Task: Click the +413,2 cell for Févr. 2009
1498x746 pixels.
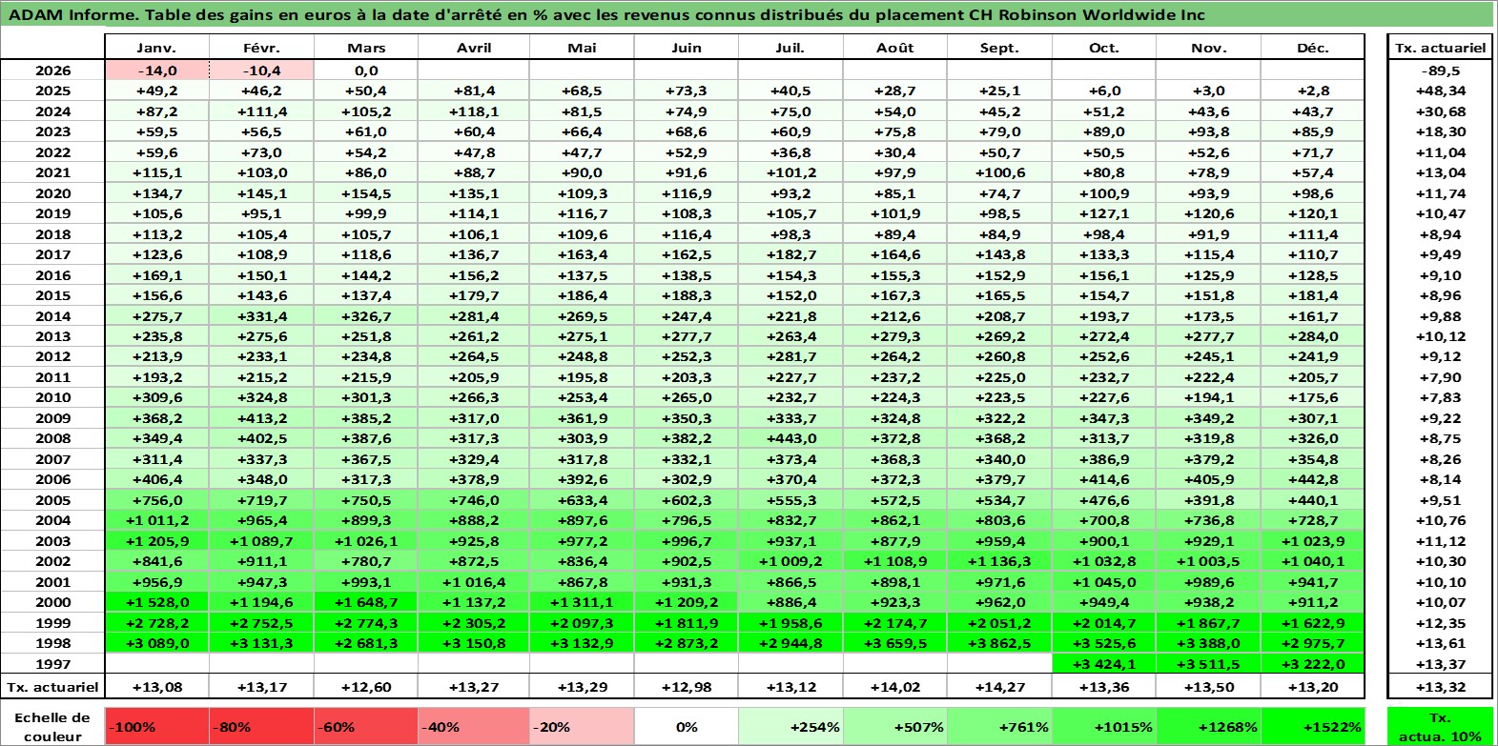Action: click(x=261, y=418)
